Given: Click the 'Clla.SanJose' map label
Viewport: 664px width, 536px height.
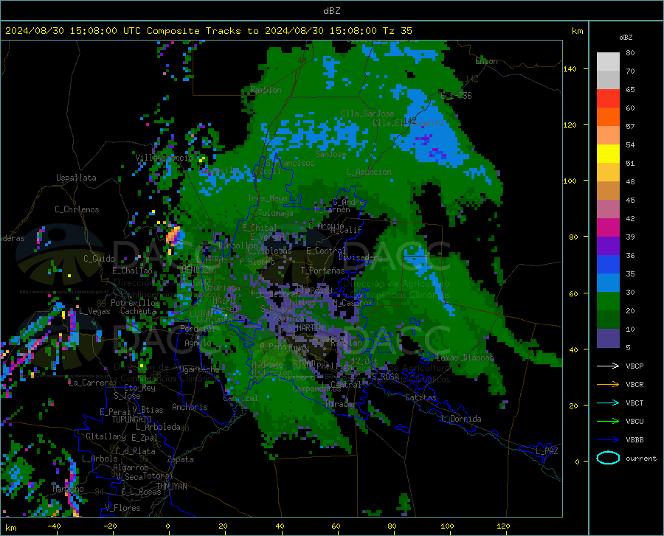Looking at the screenshot, I should coord(367,114).
